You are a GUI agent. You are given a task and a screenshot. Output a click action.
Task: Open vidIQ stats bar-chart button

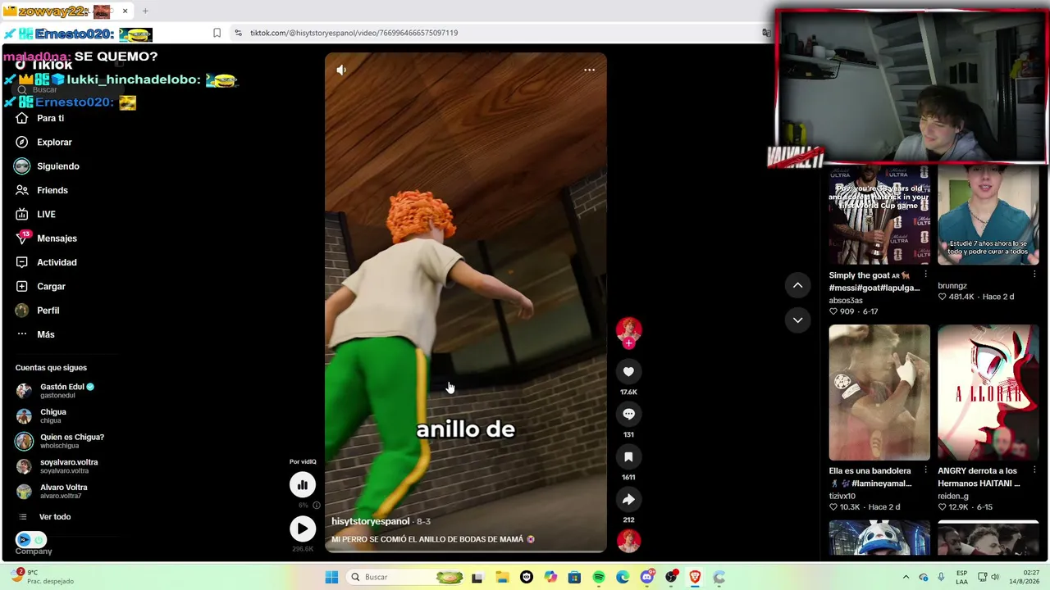click(x=303, y=485)
